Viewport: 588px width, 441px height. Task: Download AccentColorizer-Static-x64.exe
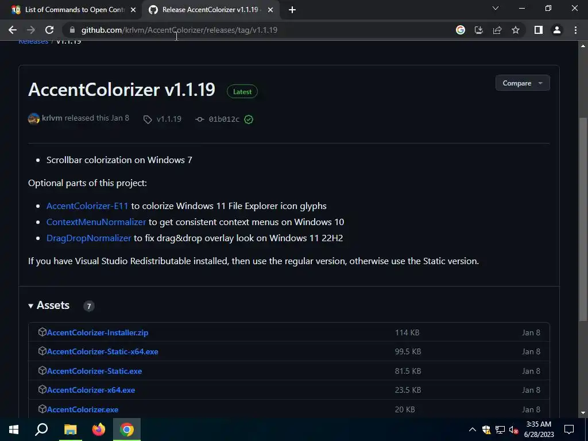(x=102, y=352)
